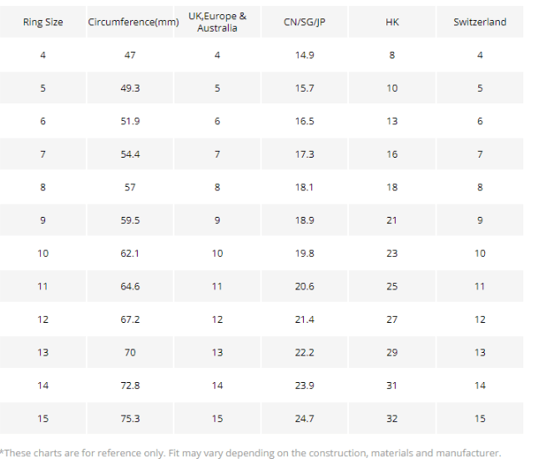Click the 75.3 circumference value
The image size is (535, 468).
[129, 419]
